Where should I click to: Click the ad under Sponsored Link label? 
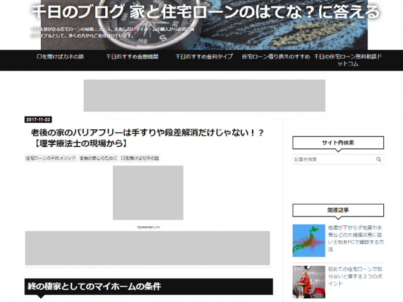(147, 248)
